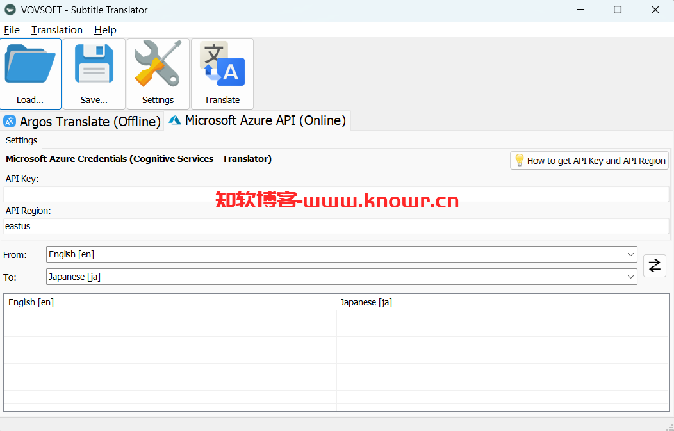Click the Save... floppy disk button

click(94, 74)
